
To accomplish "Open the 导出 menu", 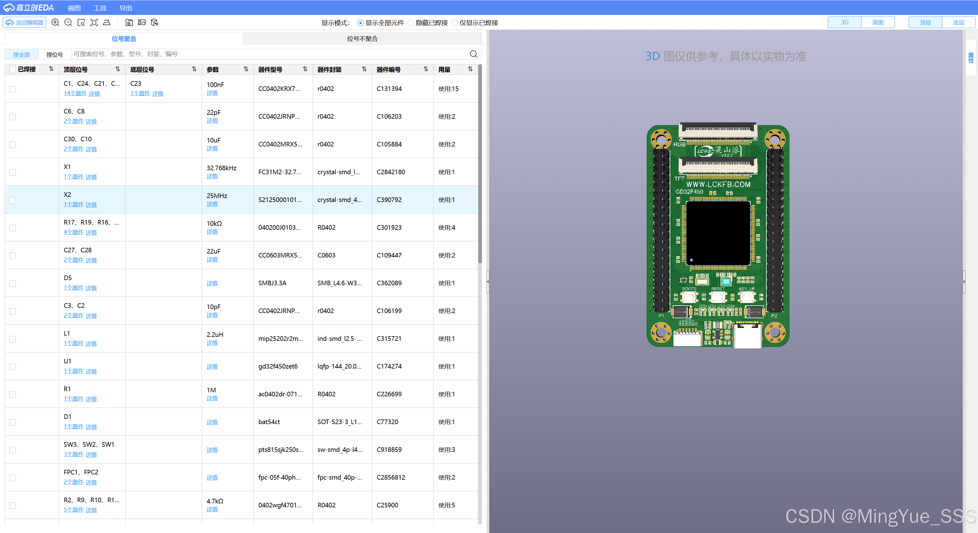I will click(x=125, y=8).
